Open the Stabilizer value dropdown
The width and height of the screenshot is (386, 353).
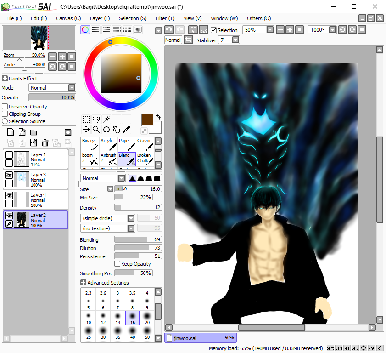point(235,40)
